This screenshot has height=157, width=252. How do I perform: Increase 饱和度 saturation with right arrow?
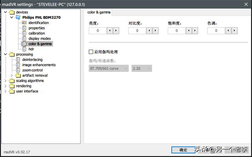click(195, 31)
